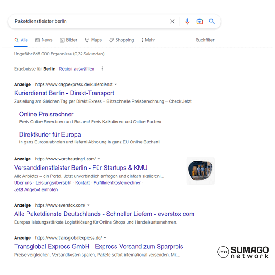Viewport: 275px width, 275px height.
Task: Open three-dot menu next to Region auswählen
Action: 102,69
